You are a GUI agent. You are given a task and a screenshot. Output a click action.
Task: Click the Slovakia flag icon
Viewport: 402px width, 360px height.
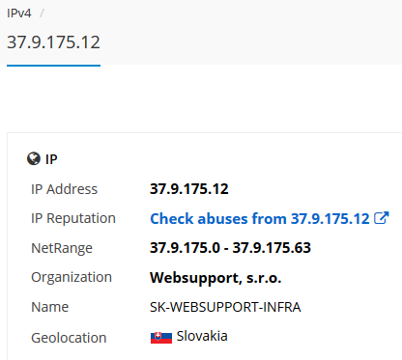[x=161, y=338]
